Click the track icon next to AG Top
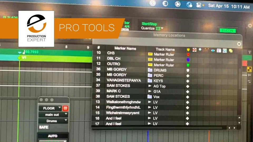Image resolution: width=253 pixels, height=142 pixels. click(x=150, y=86)
